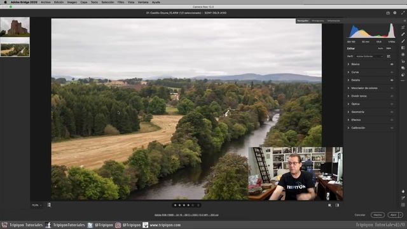Viewport: 407px width, 229px height.
Task: Expand the Geometría panel
Action: (x=348, y=112)
